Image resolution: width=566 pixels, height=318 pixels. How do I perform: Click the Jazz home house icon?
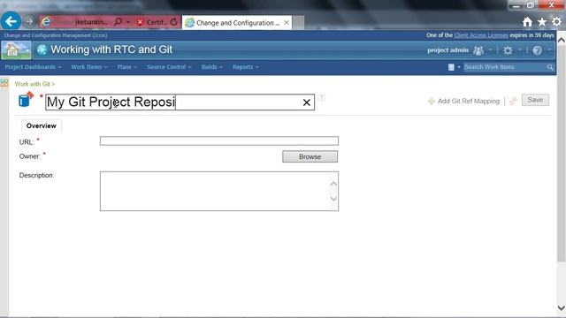click(x=16, y=50)
